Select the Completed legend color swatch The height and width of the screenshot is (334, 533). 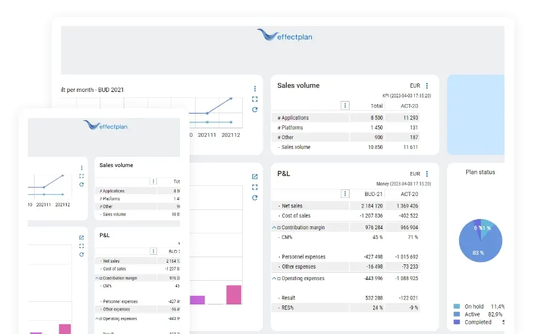[x=457, y=322]
